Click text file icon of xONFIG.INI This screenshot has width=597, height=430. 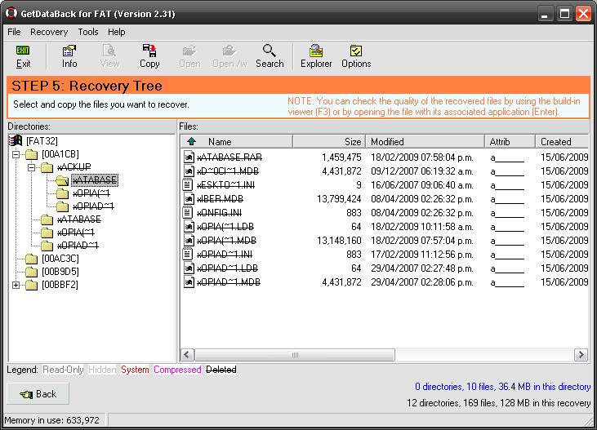pos(188,212)
